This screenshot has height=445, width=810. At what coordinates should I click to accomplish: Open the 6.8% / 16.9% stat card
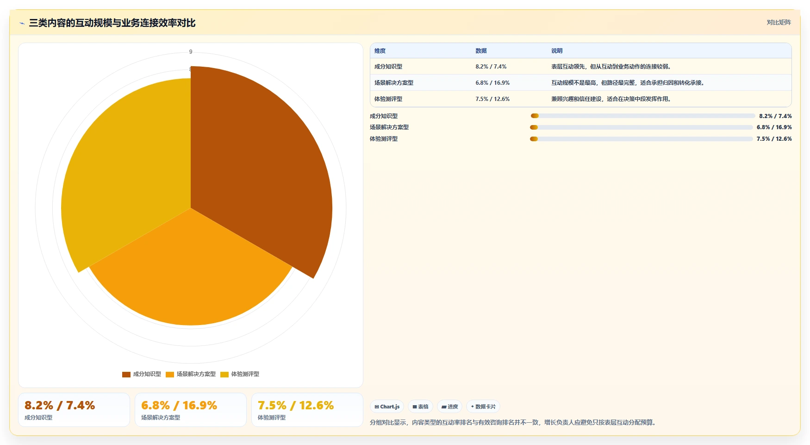point(191,410)
